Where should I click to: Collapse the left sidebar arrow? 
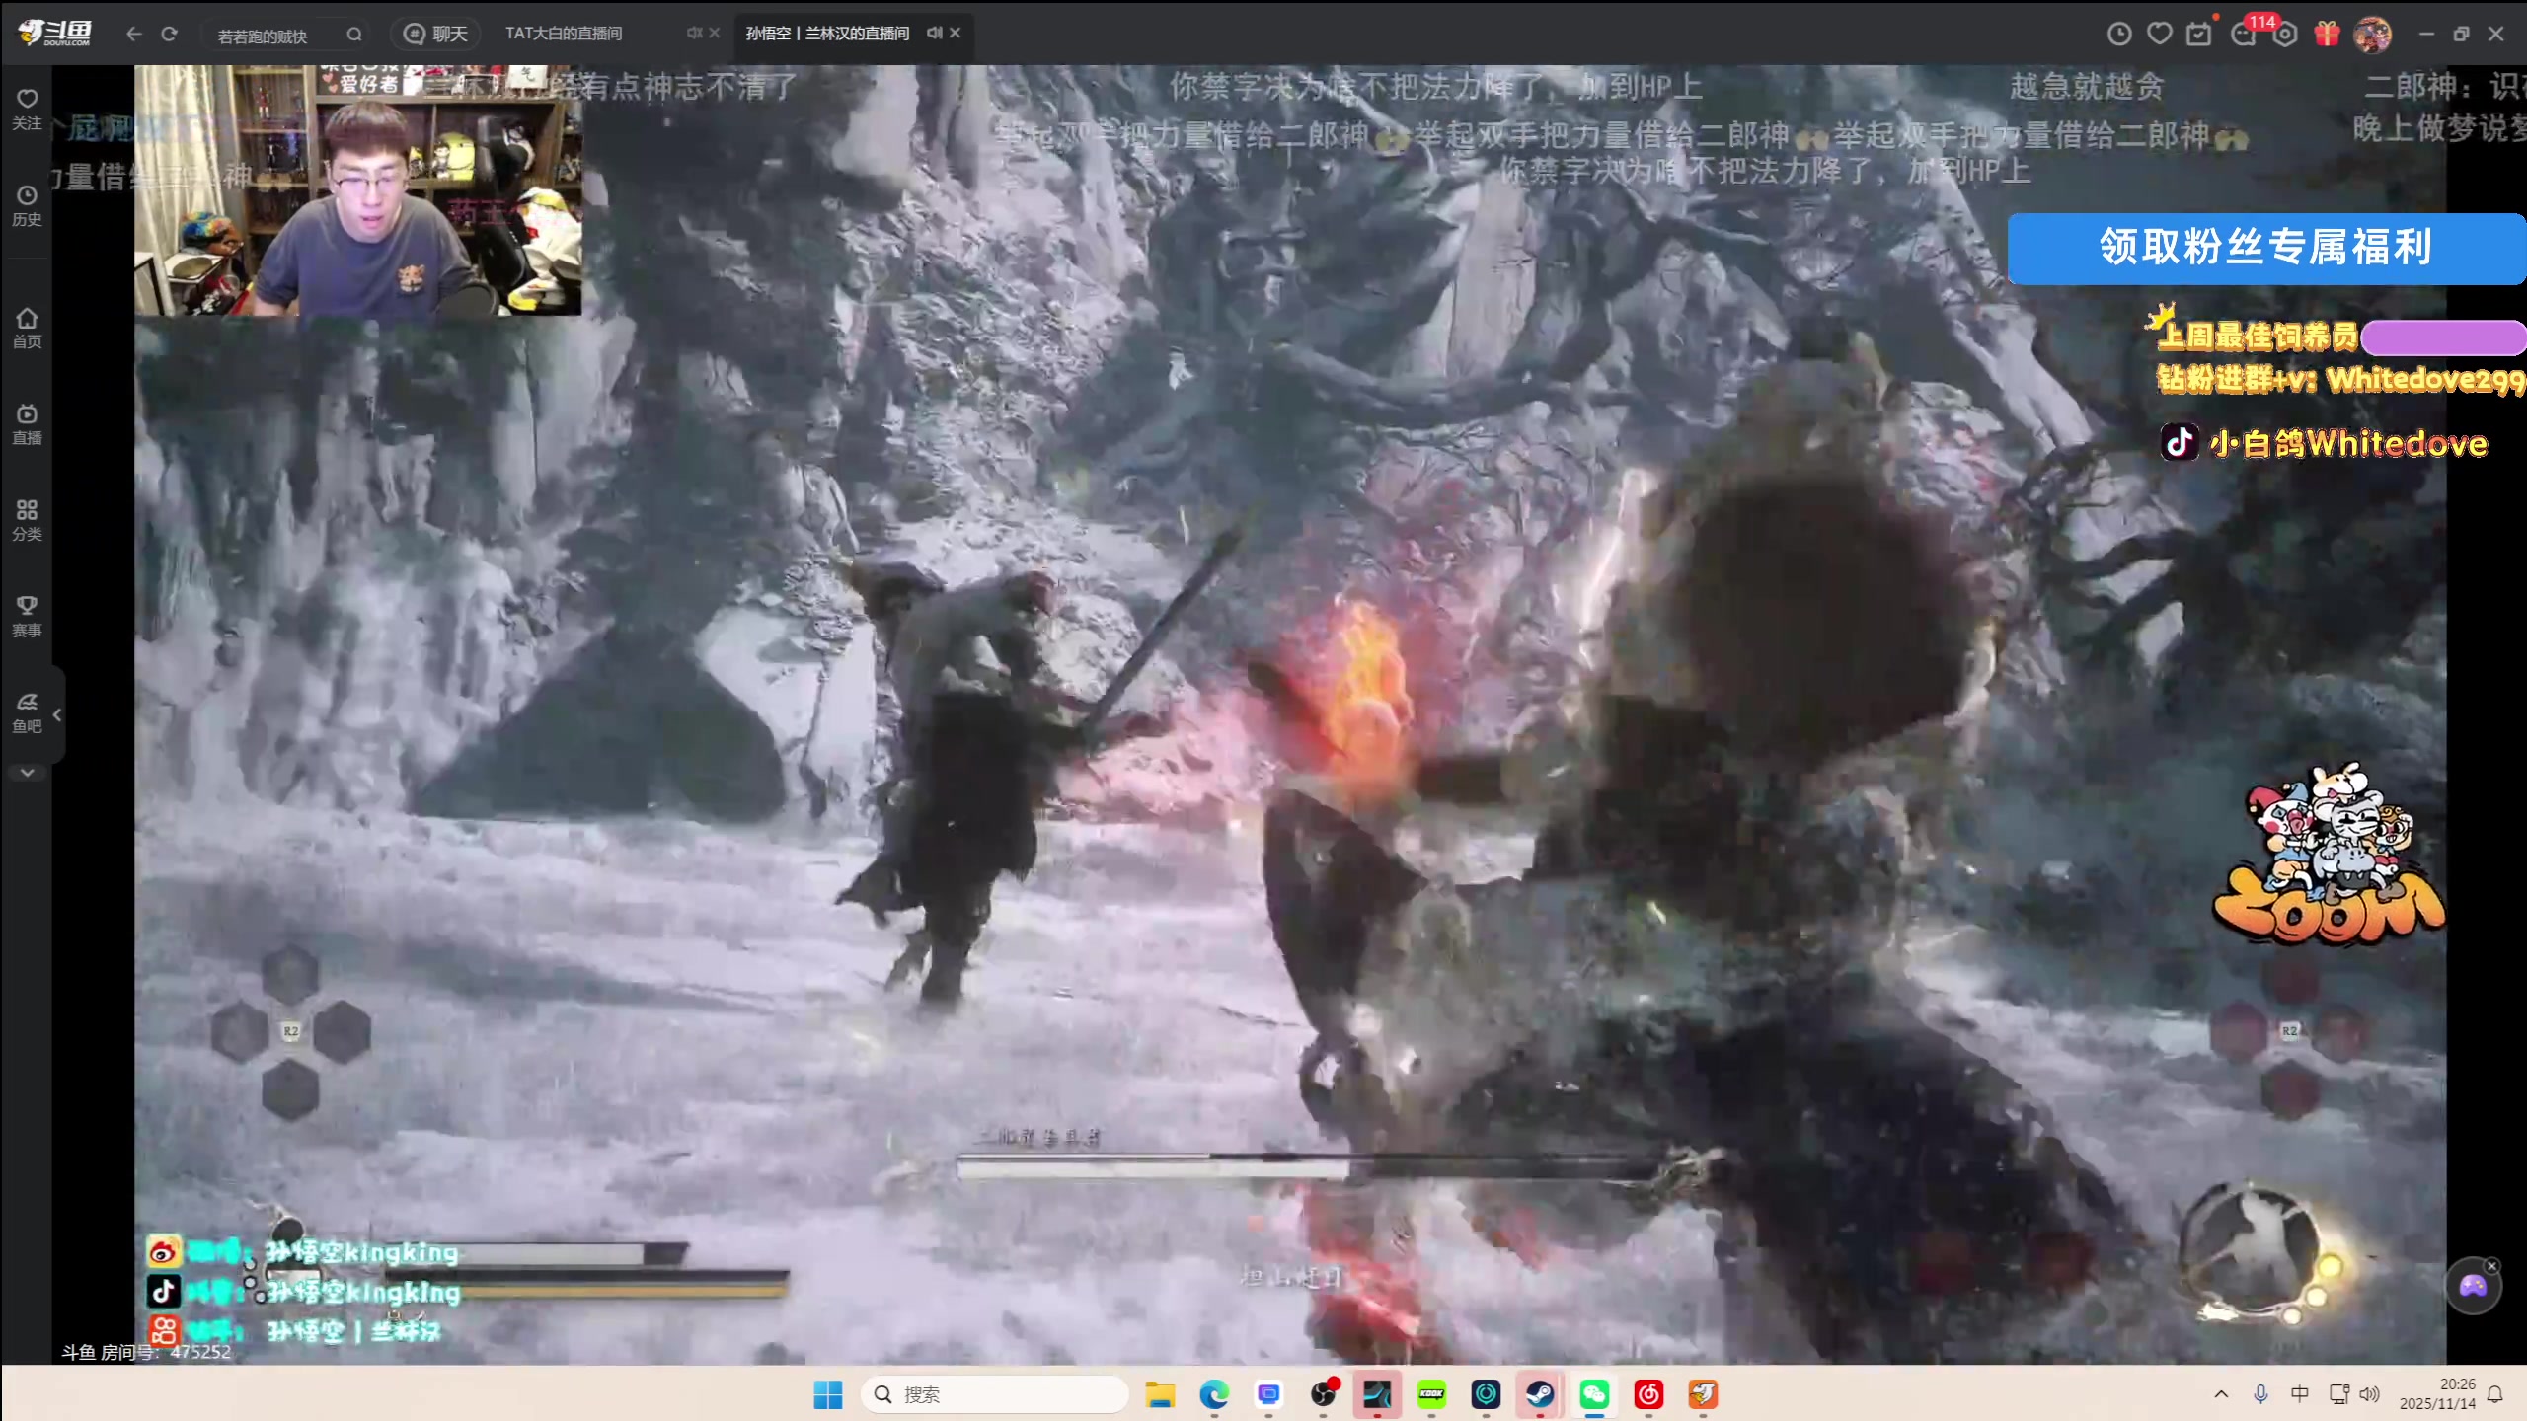[x=57, y=714]
